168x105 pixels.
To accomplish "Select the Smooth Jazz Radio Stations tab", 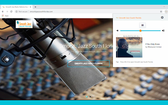I will point(17,7).
